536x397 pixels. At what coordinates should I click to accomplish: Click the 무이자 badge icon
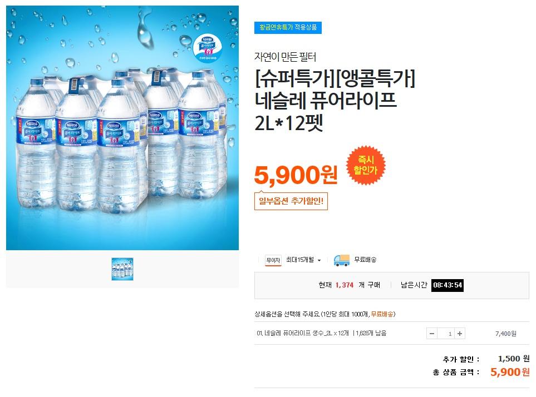pos(273,260)
